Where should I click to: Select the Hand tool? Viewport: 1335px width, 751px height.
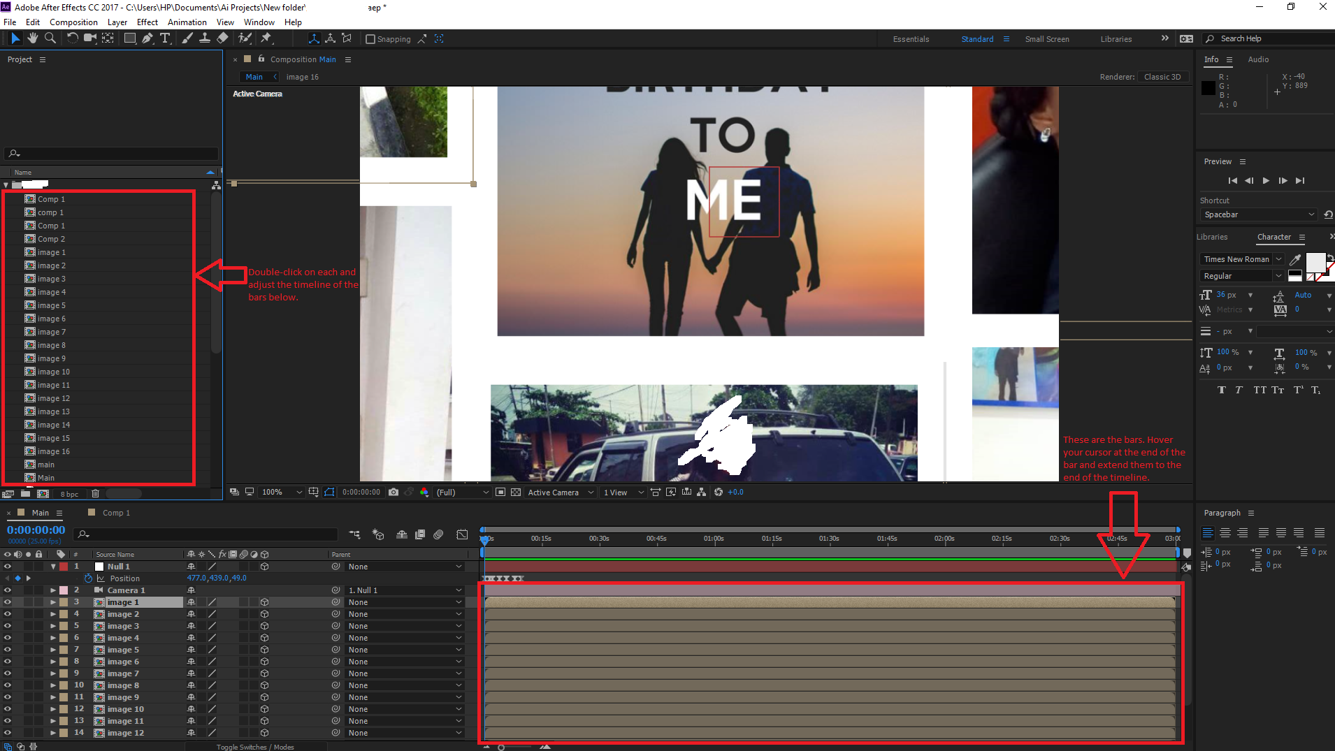pyautogui.click(x=33, y=38)
